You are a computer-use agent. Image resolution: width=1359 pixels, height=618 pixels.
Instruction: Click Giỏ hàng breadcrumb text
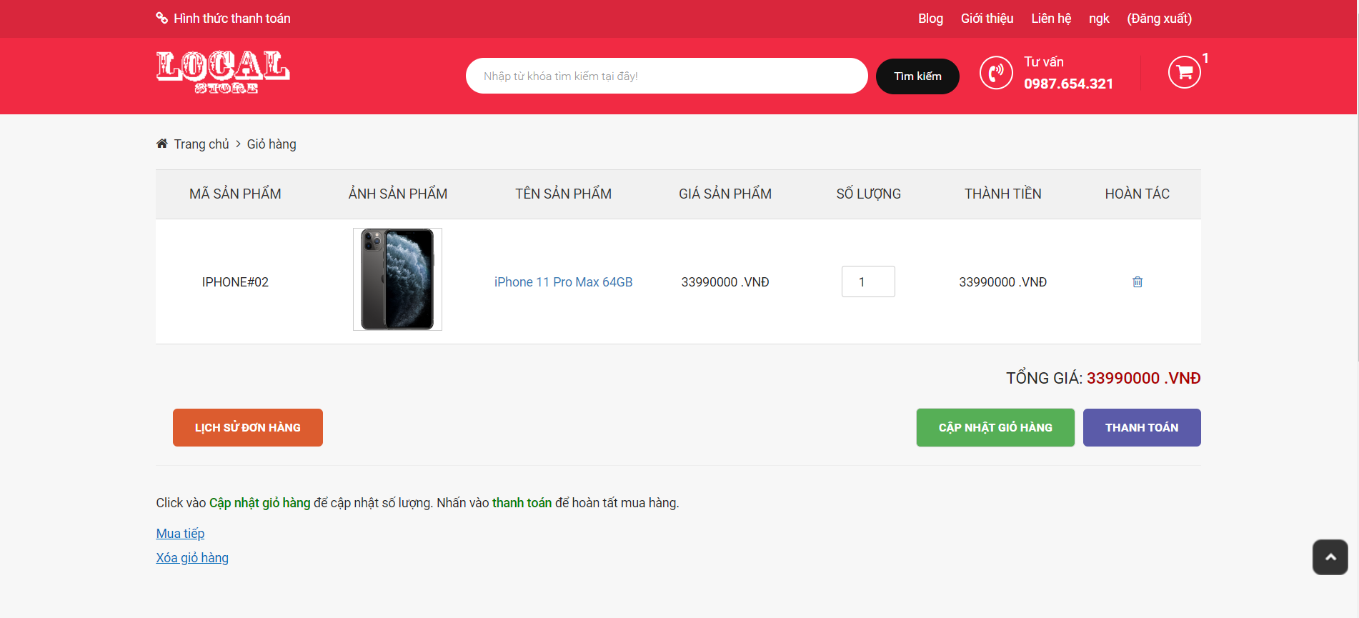tap(272, 144)
